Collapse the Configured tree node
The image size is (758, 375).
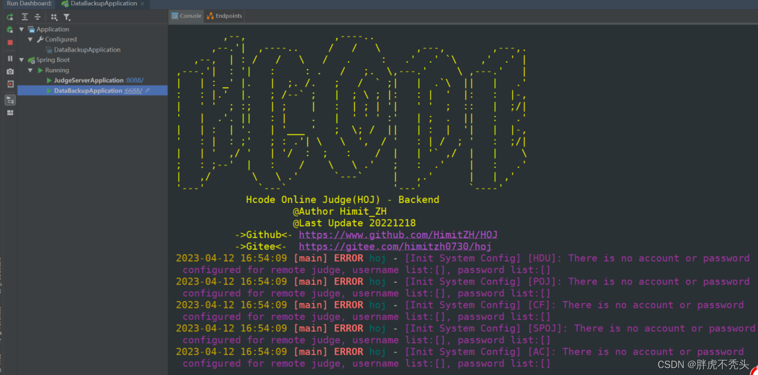click(x=30, y=39)
